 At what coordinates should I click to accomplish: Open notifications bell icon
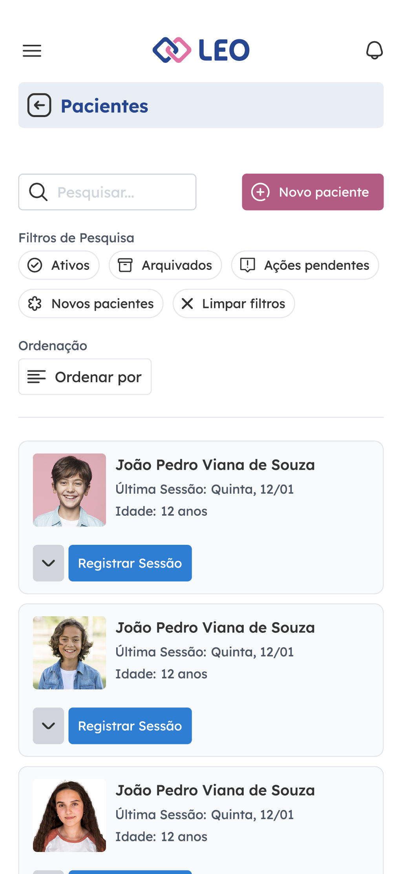pyautogui.click(x=375, y=50)
